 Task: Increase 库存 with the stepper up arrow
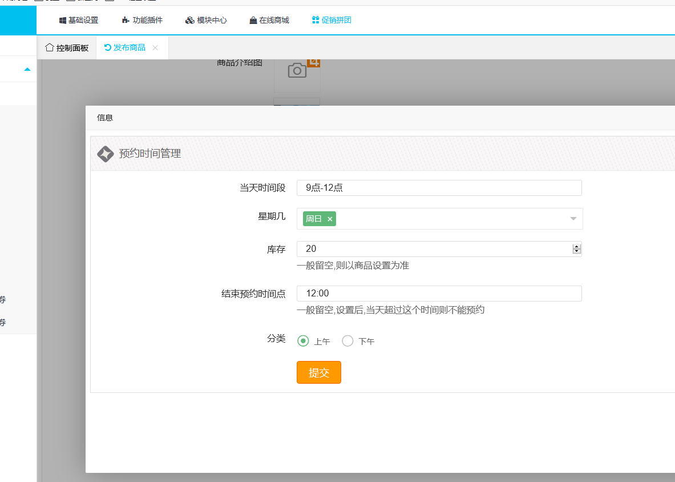pyautogui.click(x=577, y=246)
